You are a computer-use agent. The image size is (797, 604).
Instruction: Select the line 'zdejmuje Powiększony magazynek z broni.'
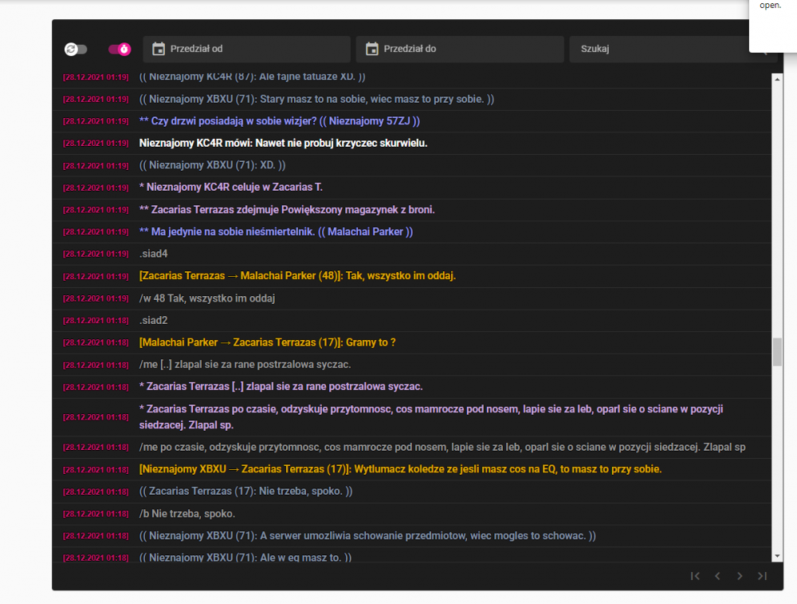coord(287,210)
